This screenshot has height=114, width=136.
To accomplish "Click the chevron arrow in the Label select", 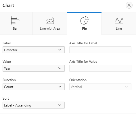I will 60,50.
